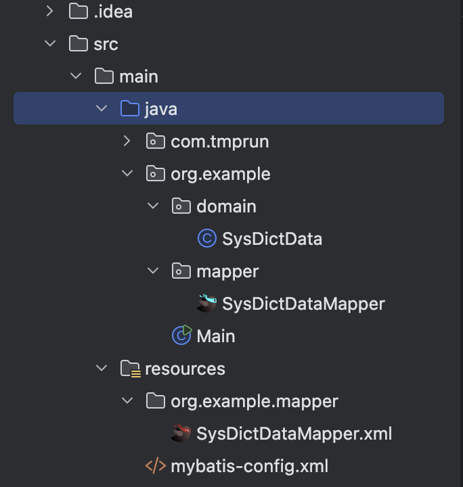Click the domain package icon
The image size is (463, 487).
pos(181,206)
